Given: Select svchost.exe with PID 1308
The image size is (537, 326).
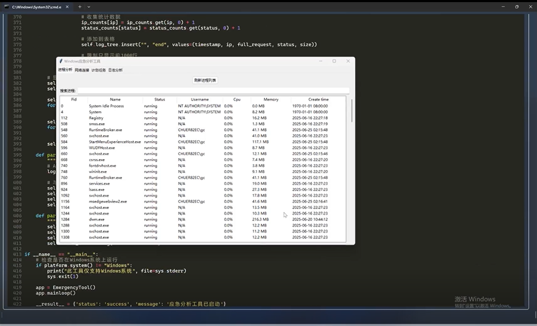Looking at the screenshot, I should pos(202,237).
